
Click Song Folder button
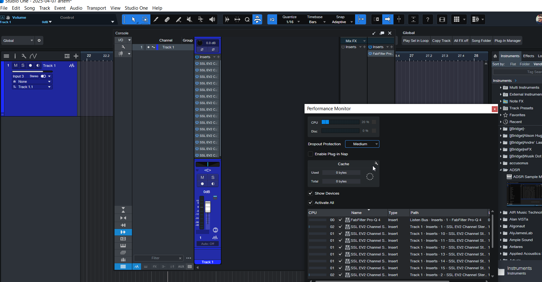(x=481, y=41)
